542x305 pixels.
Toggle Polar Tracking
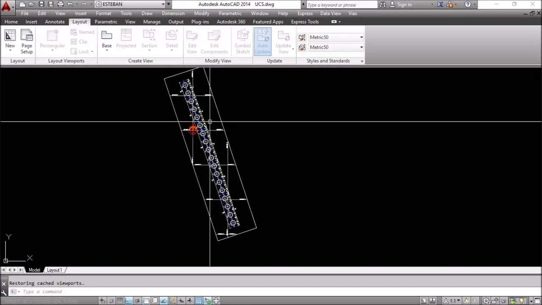pyautogui.click(x=137, y=300)
